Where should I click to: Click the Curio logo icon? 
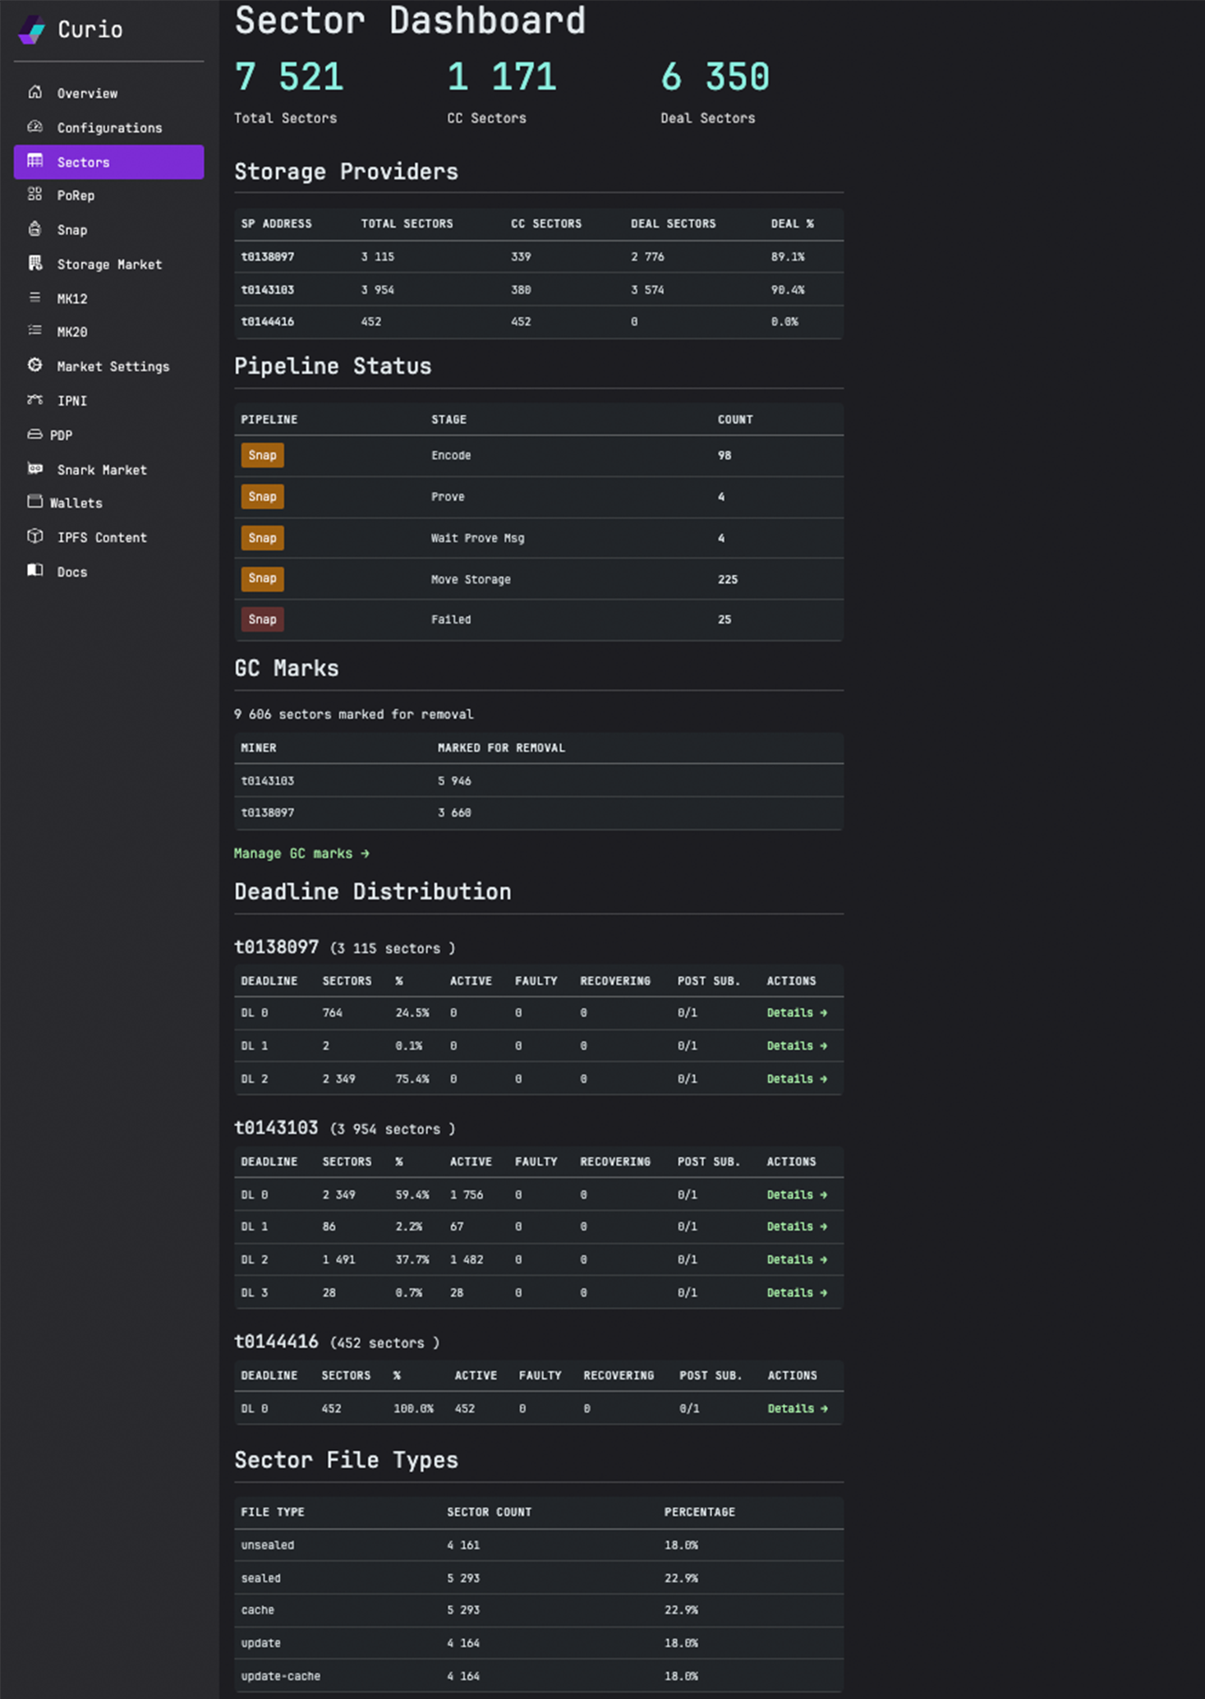click(32, 30)
